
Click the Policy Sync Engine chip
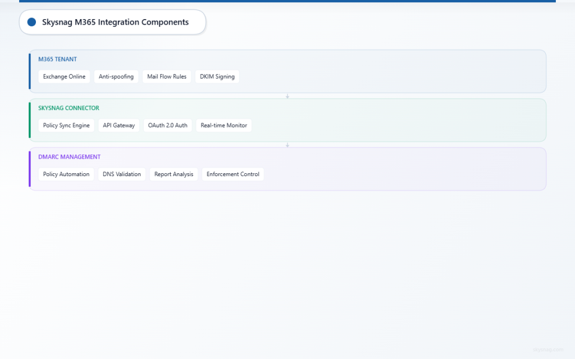pyautogui.click(x=66, y=125)
